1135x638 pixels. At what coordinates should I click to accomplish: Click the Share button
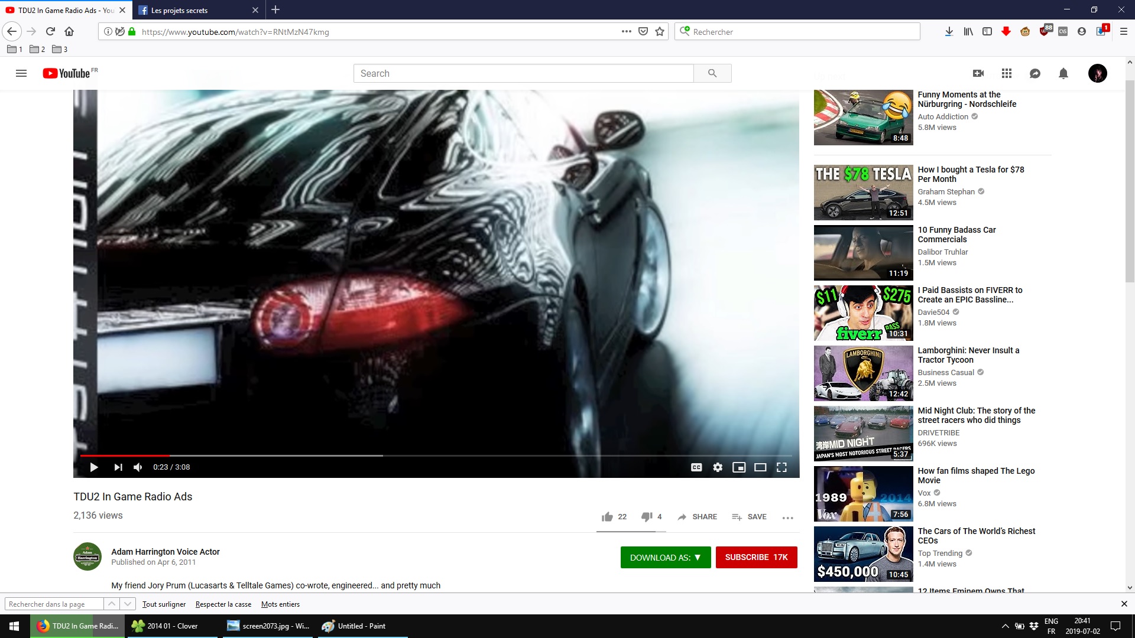[x=698, y=517]
